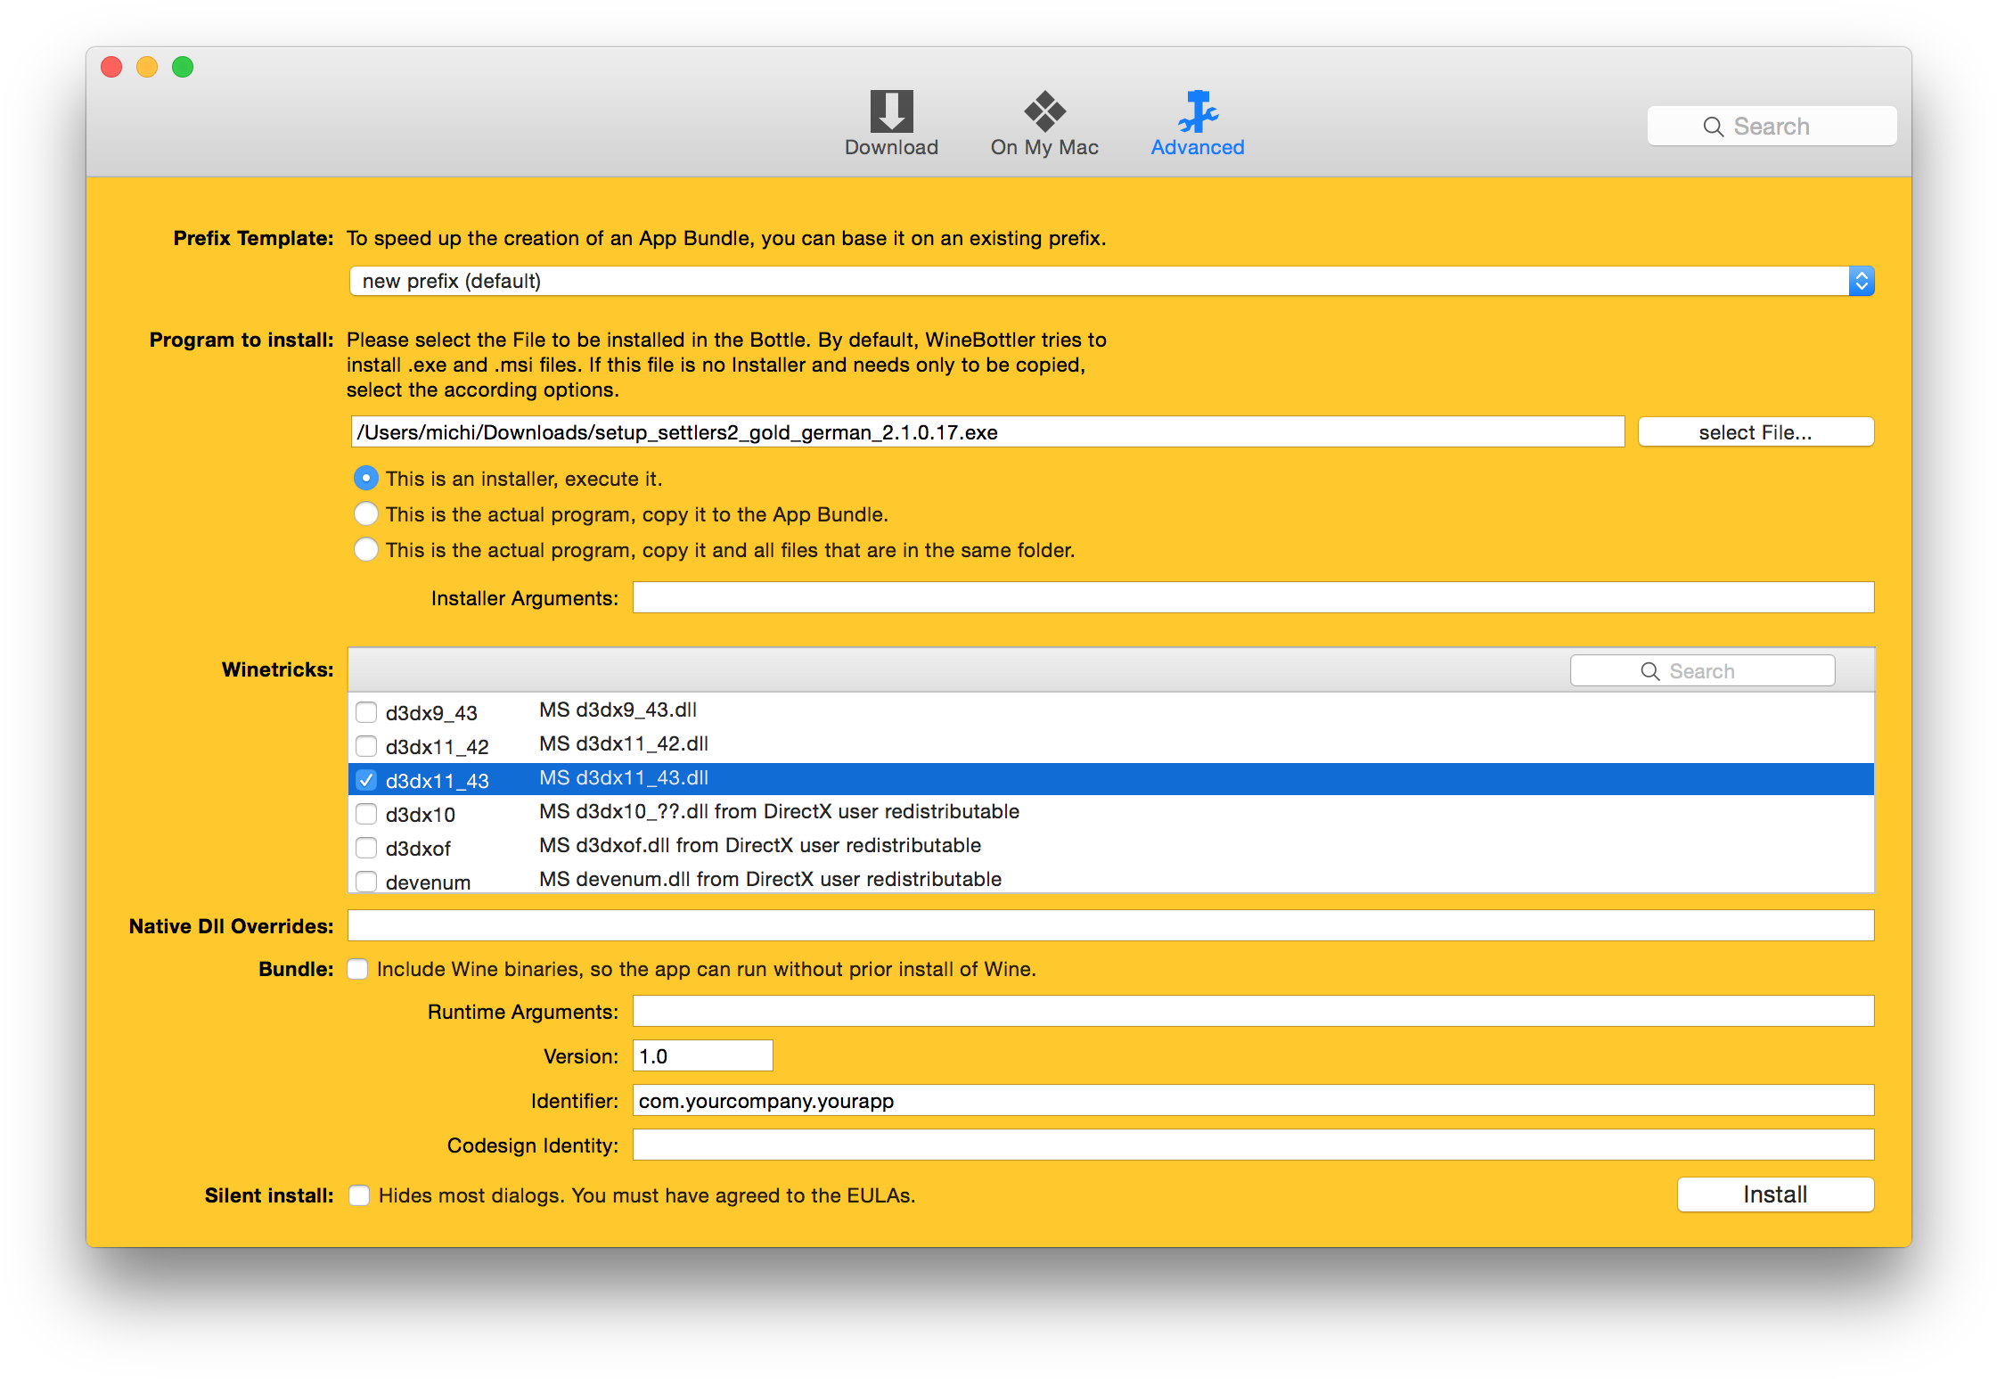
Task: Click the Version field showing 1.0
Action: click(x=702, y=1055)
